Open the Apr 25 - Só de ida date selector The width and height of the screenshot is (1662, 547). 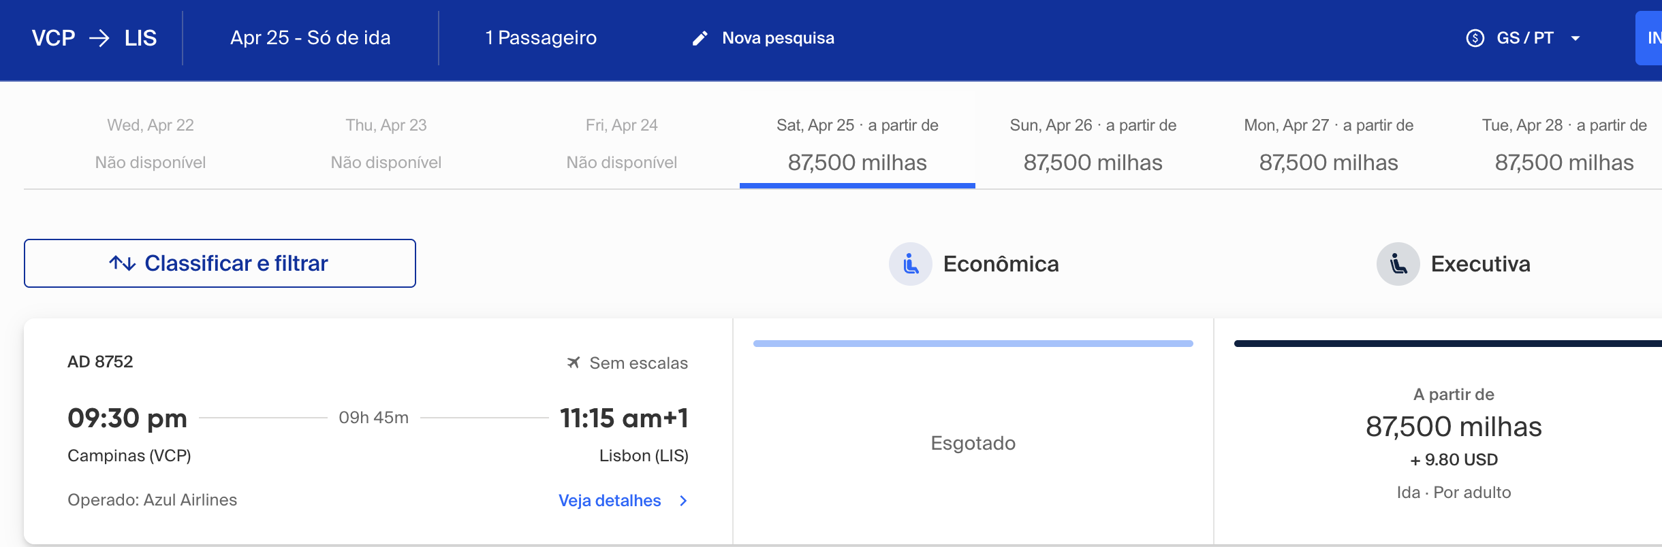click(x=311, y=38)
